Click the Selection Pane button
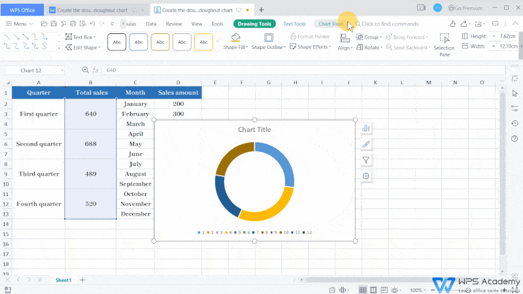Viewport: 523px width, 294px height. (444, 43)
